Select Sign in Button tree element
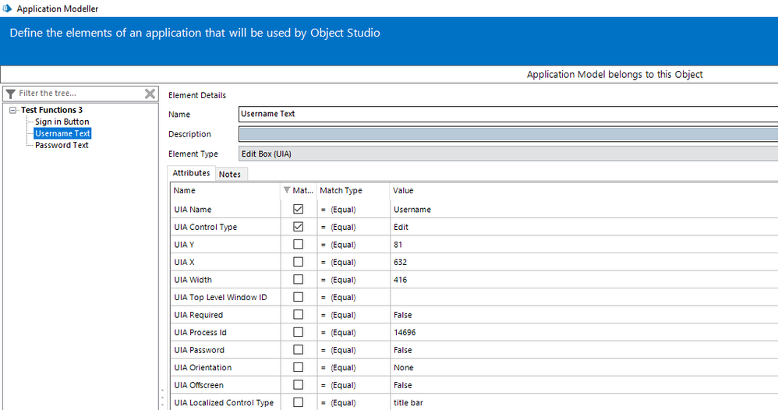This screenshot has width=778, height=410. [62, 122]
